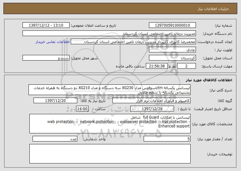Click the quantity field showing 5

point(167,139)
